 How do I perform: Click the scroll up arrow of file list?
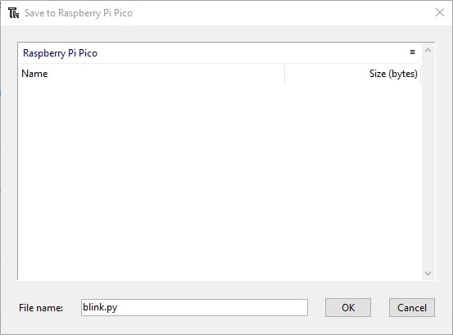(428, 51)
